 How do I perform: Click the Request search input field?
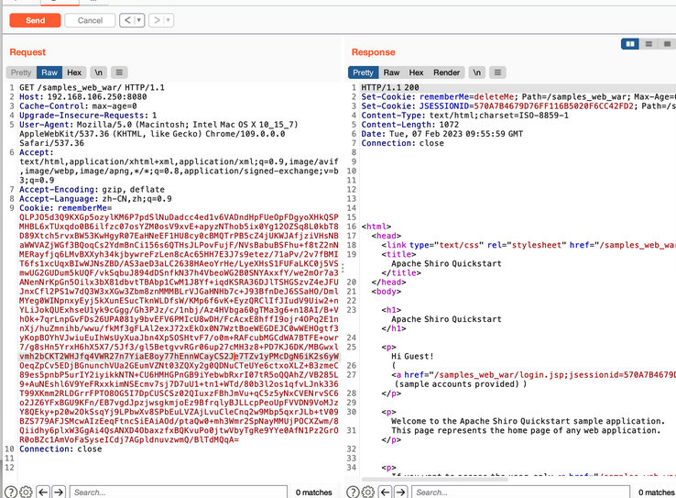pos(178,492)
